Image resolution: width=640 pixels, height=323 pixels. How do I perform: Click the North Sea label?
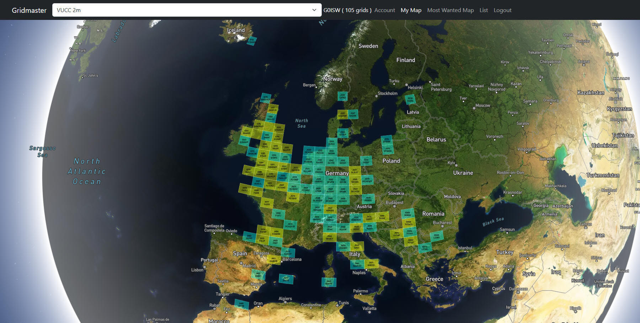302,123
